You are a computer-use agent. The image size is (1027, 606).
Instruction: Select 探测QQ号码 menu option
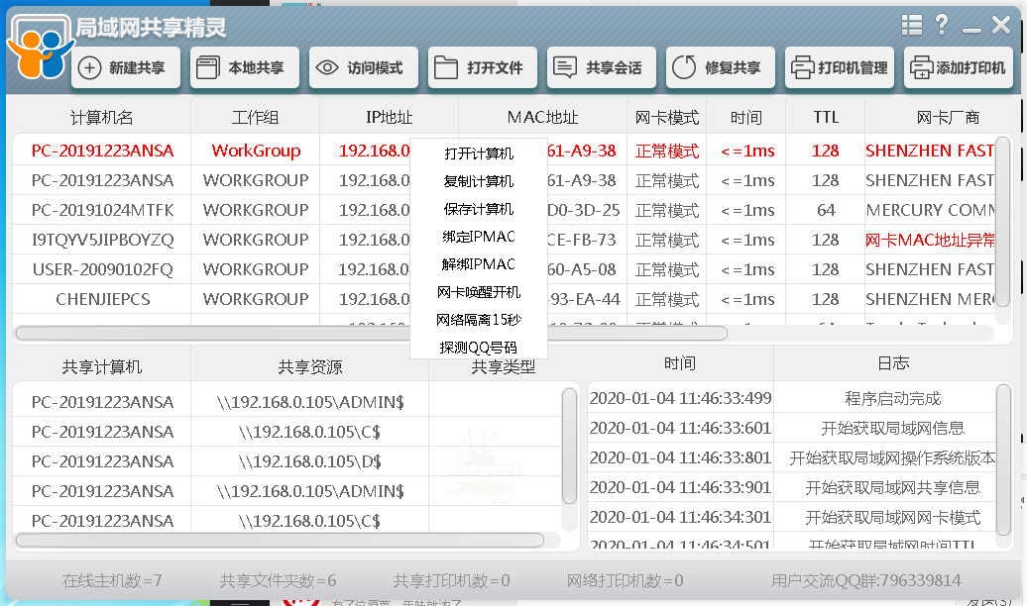tap(477, 349)
